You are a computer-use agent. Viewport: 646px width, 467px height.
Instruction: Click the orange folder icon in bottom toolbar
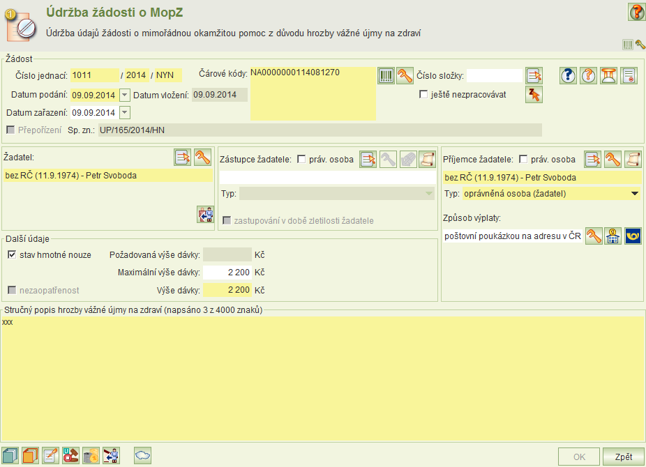[x=30, y=455]
